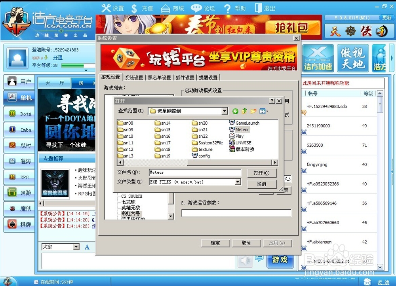Open the 大家 chat target dropdown

[76, 247]
